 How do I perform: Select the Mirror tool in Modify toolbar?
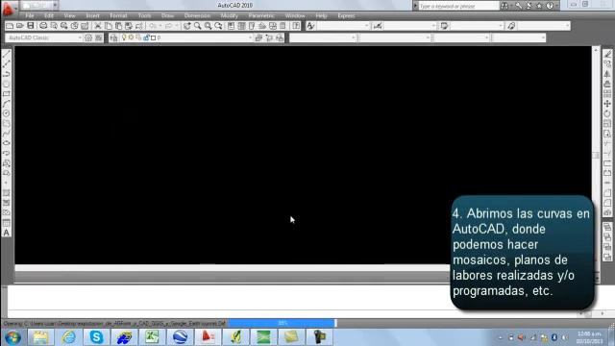pos(607,74)
